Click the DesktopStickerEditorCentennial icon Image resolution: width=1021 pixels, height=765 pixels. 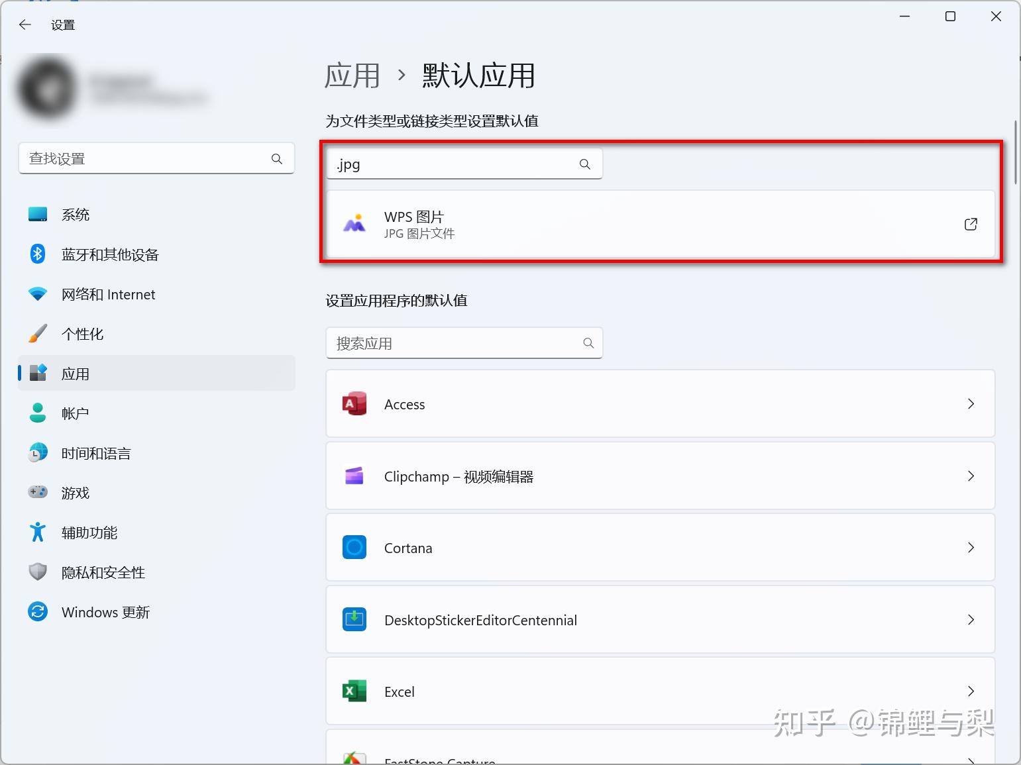click(354, 620)
